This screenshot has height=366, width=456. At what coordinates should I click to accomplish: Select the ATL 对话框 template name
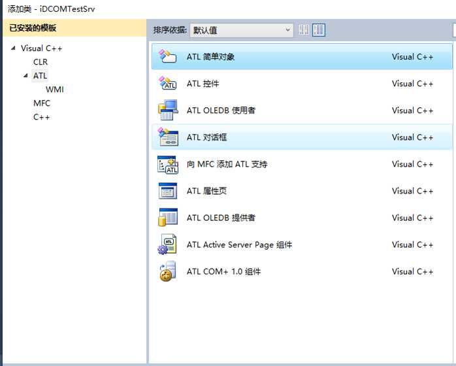tap(207, 137)
